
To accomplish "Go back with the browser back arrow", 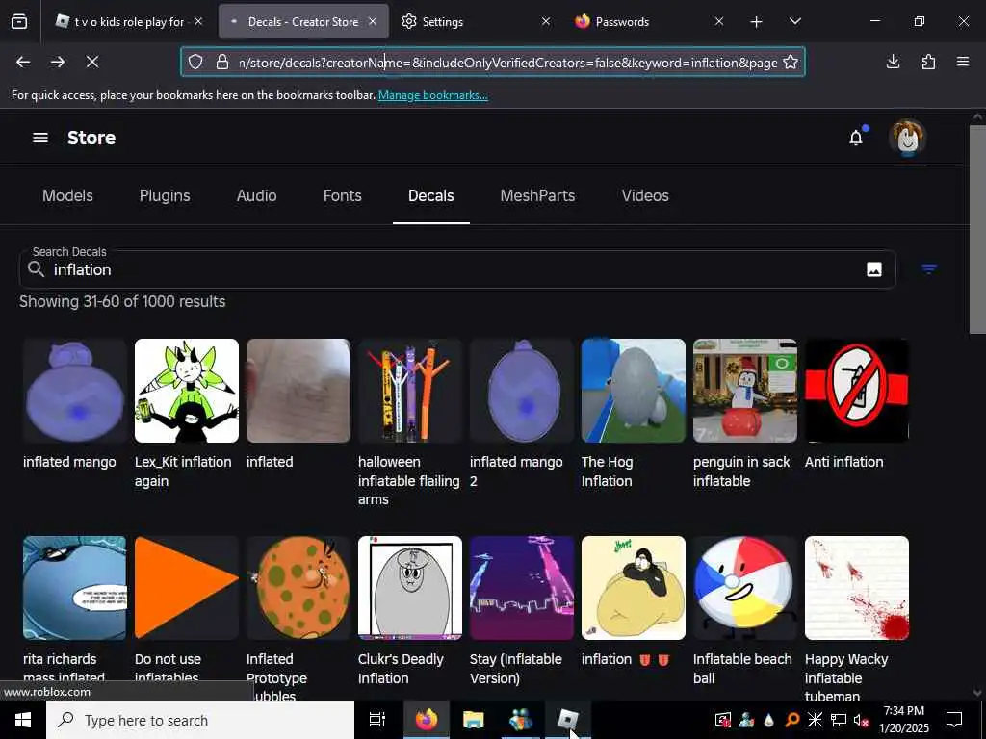I will [23, 62].
